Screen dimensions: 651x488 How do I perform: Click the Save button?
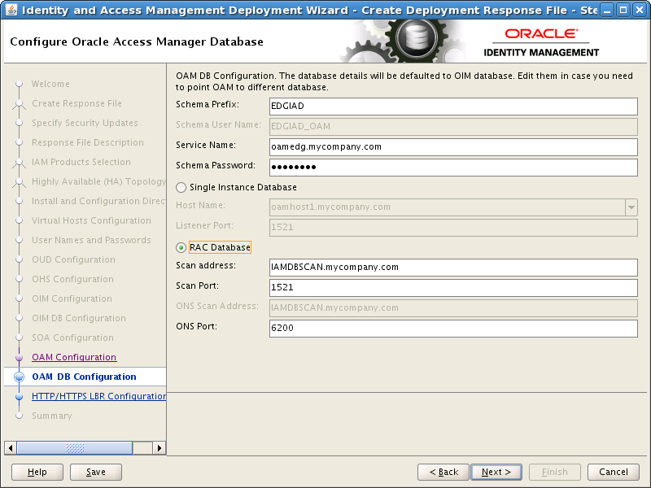click(96, 473)
